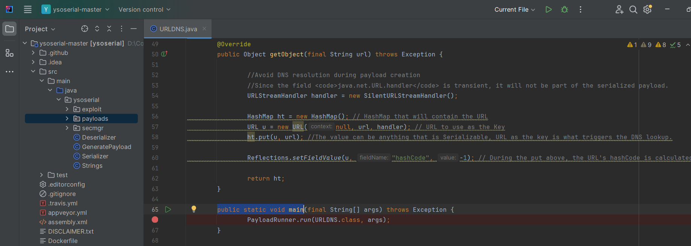Image resolution: width=691 pixels, height=246 pixels.
Task: Collapse the java folder
Action: 50,90
